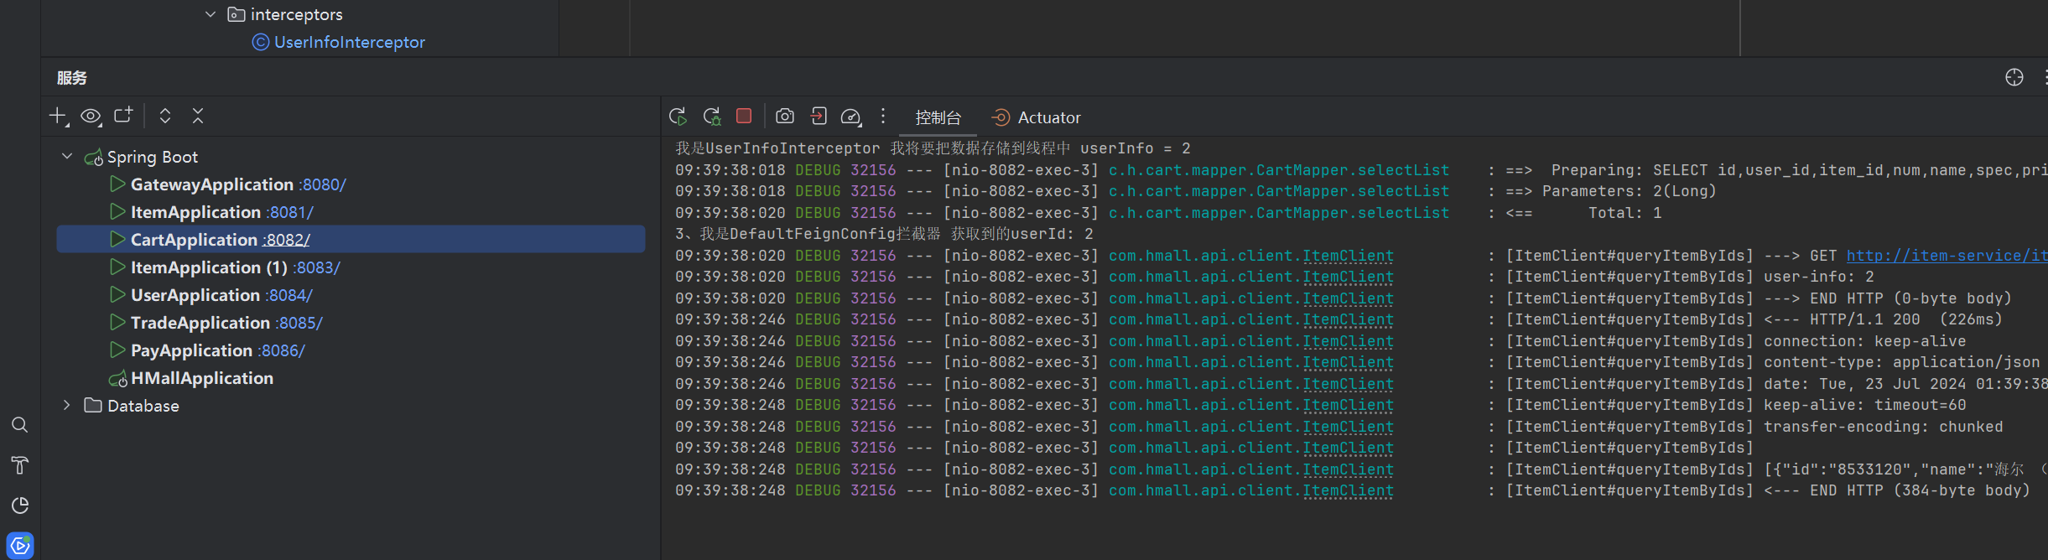Open the UserInfoInterceptor class file
The height and width of the screenshot is (560, 2048).
[x=349, y=42]
